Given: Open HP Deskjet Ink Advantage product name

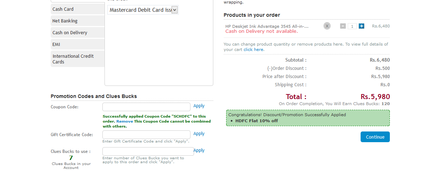Looking at the screenshot, I should pyautogui.click(x=267, y=26).
